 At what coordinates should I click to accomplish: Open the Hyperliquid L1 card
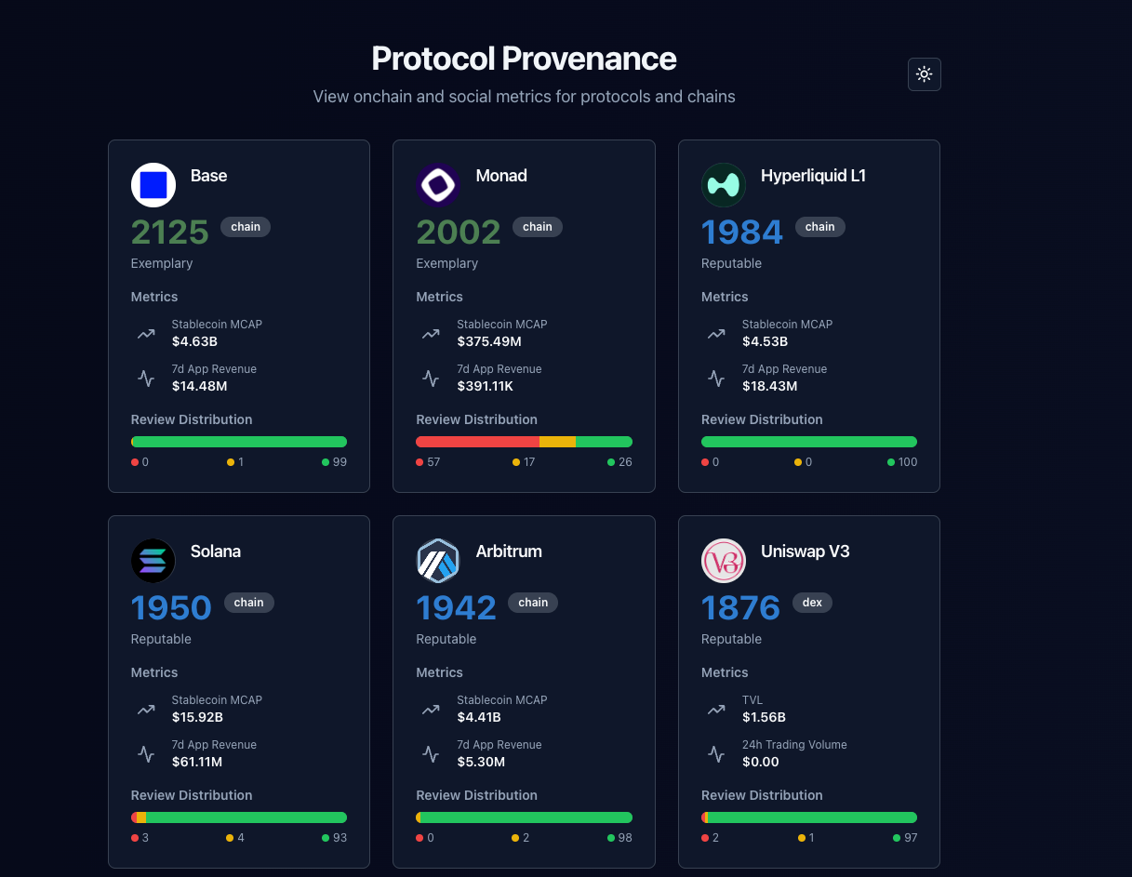point(808,315)
